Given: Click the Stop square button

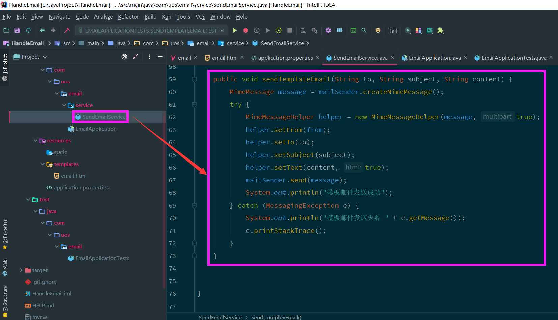Looking at the screenshot, I should (289, 30).
